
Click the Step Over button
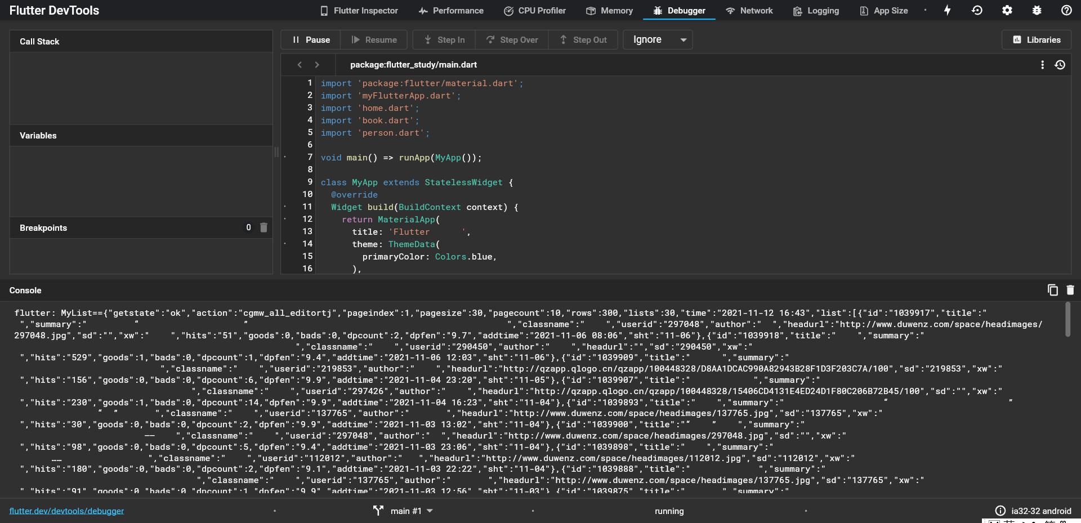click(x=512, y=39)
